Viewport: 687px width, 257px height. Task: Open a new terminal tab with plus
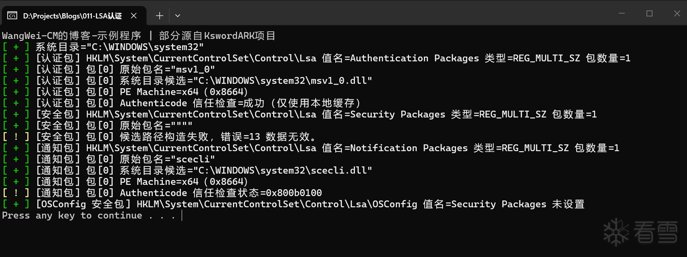(x=160, y=16)
